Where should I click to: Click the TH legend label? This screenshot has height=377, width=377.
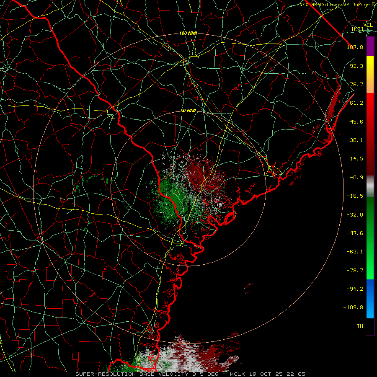tap(360, 326)
